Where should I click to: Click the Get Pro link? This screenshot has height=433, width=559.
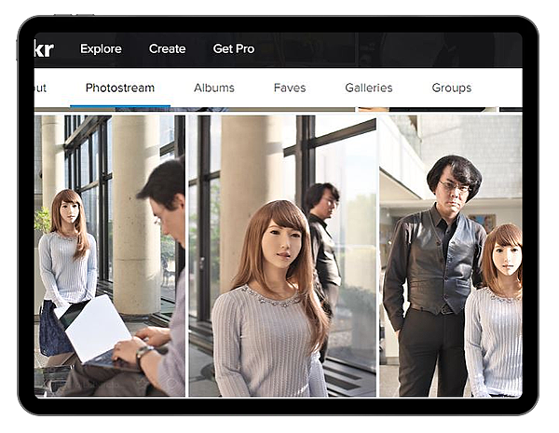[234, 48]
